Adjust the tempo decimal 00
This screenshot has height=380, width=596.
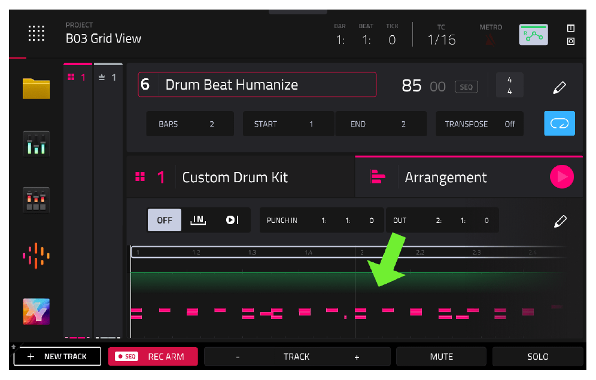437,87
